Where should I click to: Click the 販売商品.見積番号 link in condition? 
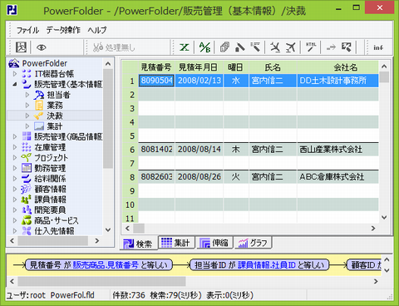(x=106, y=265)
